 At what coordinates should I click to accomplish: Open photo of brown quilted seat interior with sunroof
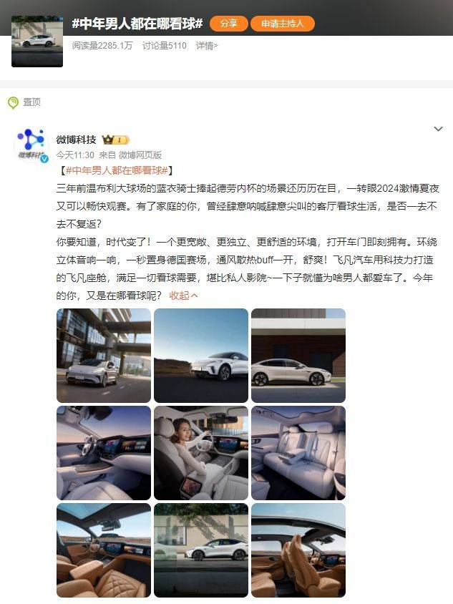point(104,550)
